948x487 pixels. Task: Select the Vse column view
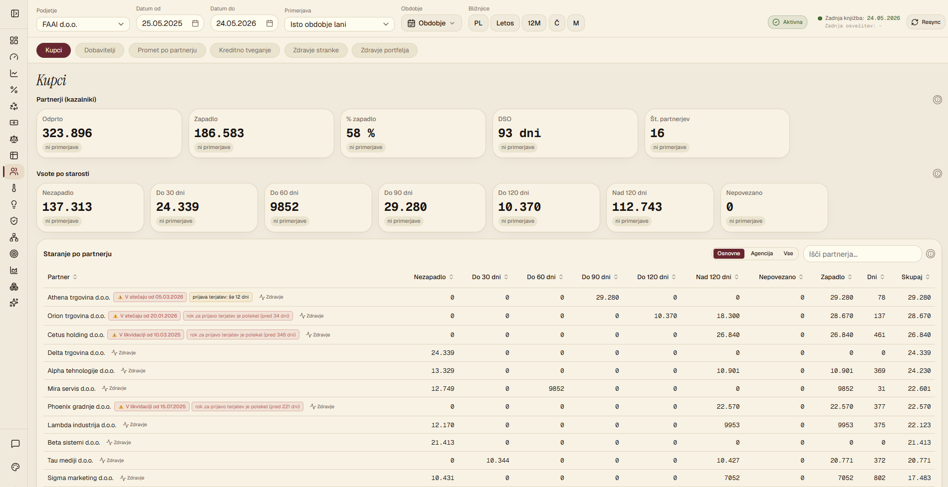tap(788, 254)
